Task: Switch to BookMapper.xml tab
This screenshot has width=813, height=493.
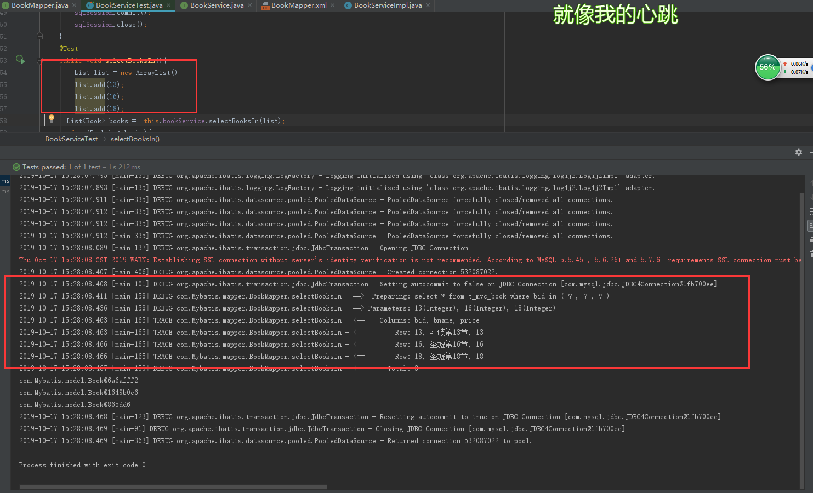Action: 299,5
